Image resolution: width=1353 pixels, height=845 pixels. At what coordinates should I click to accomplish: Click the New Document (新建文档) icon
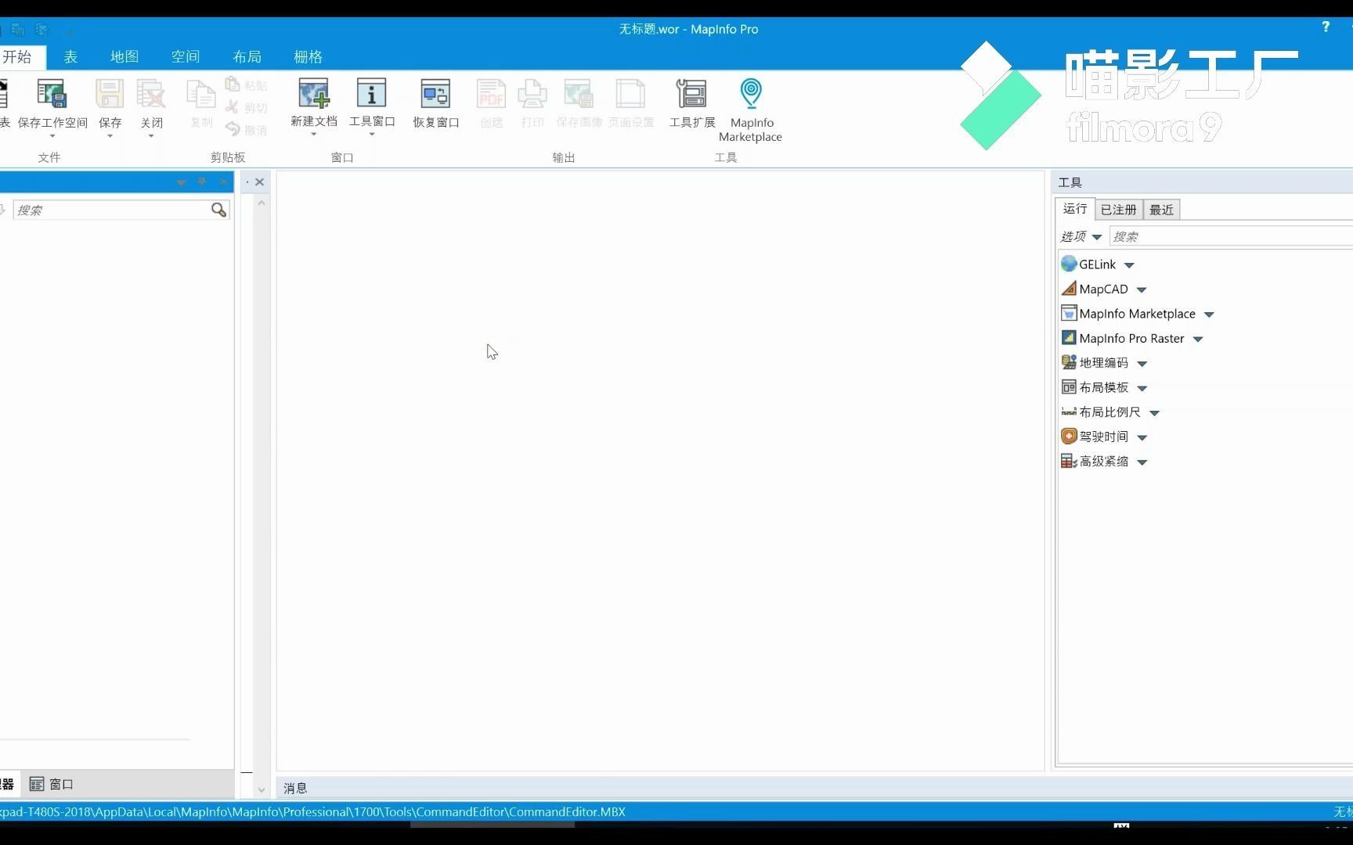314,94
